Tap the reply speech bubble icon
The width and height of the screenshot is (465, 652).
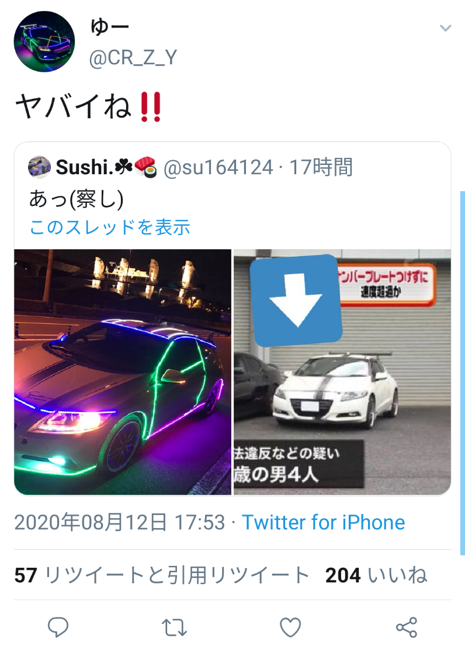pyautogui.click(x=58, y=627)
